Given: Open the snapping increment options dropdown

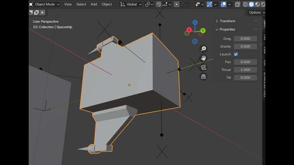Looking at the screenshot, I should click(x=167, y=4).
